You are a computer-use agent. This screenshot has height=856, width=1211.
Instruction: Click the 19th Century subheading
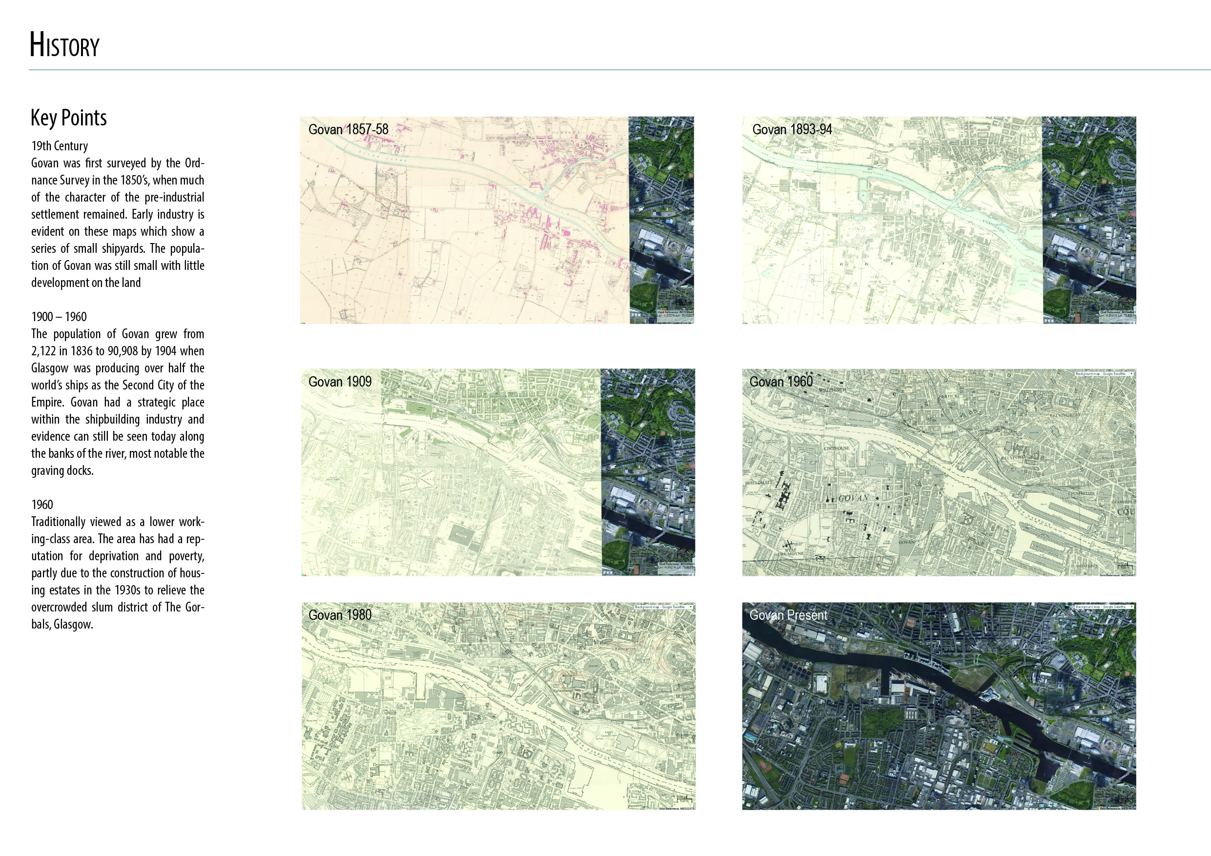(x=60, y=146)
